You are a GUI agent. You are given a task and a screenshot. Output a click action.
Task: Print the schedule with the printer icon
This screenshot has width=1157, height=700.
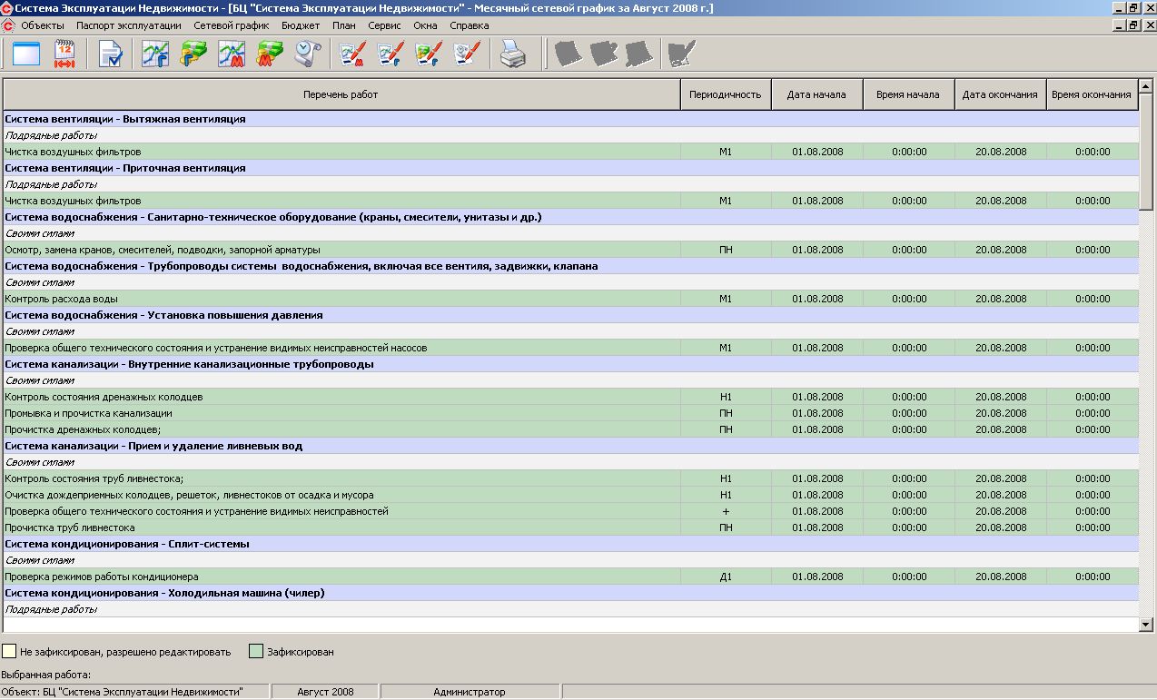click(513, 54)
